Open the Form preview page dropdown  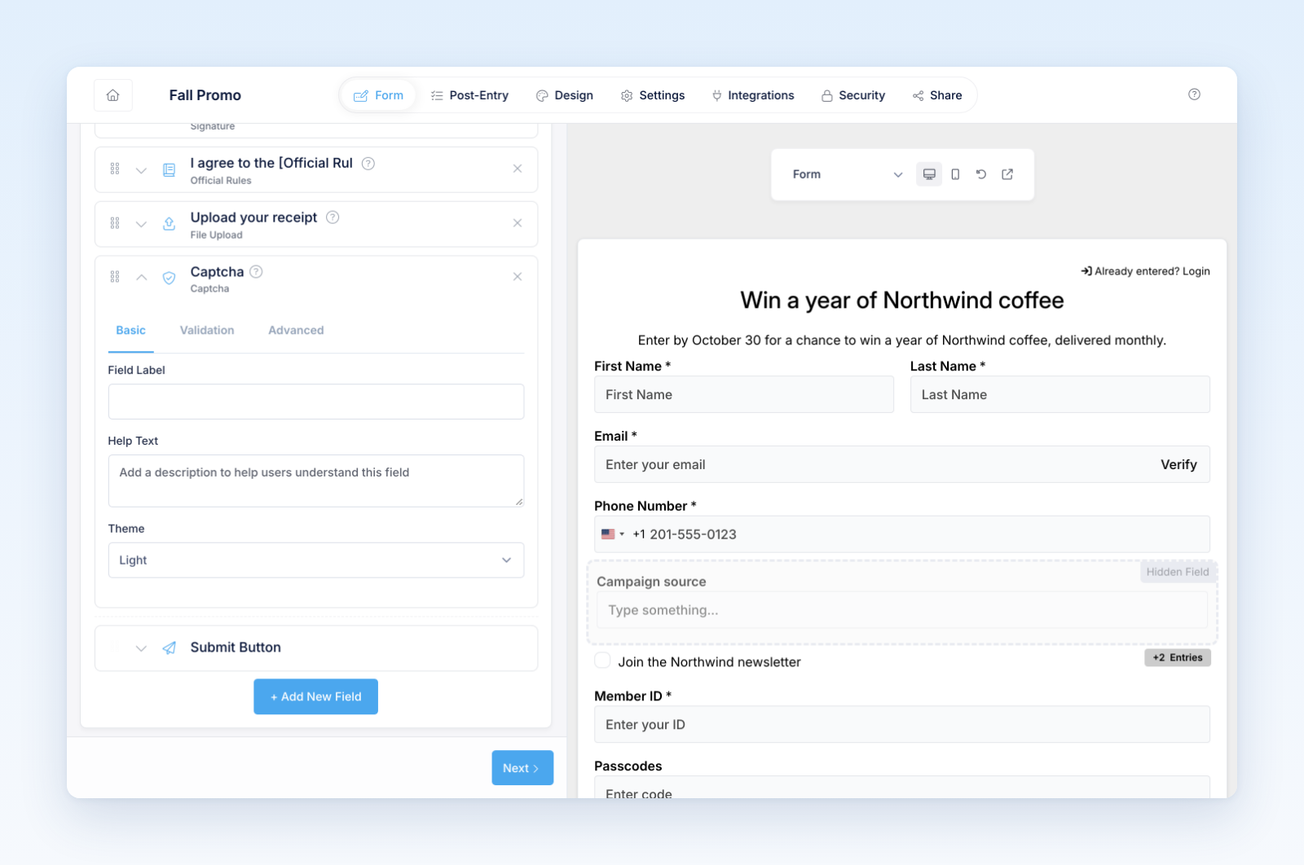coord(847,174)
